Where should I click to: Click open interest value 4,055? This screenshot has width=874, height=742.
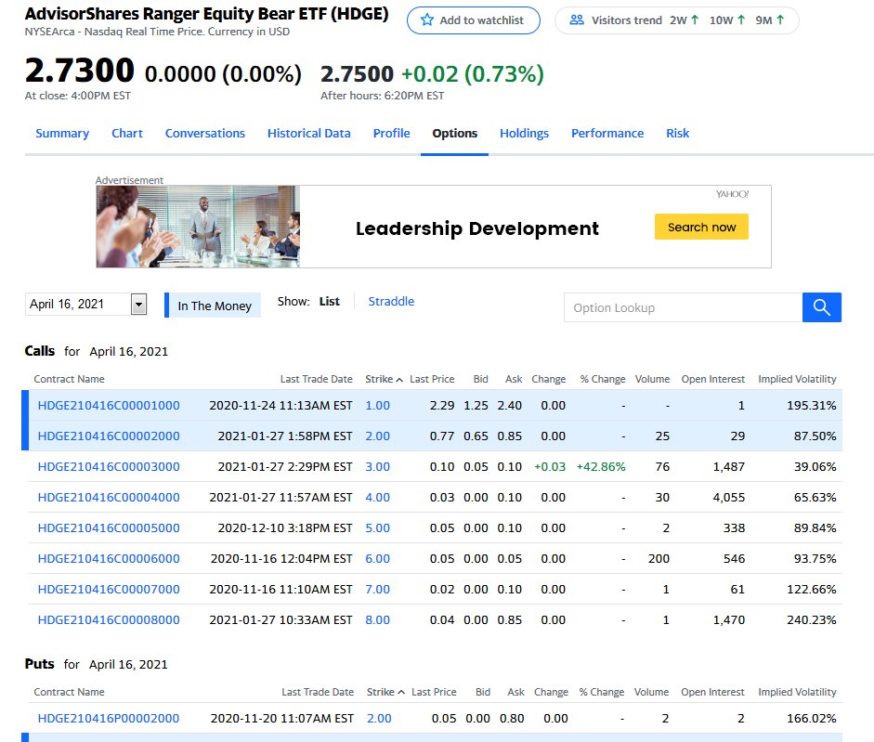click(x=728, y=497)
